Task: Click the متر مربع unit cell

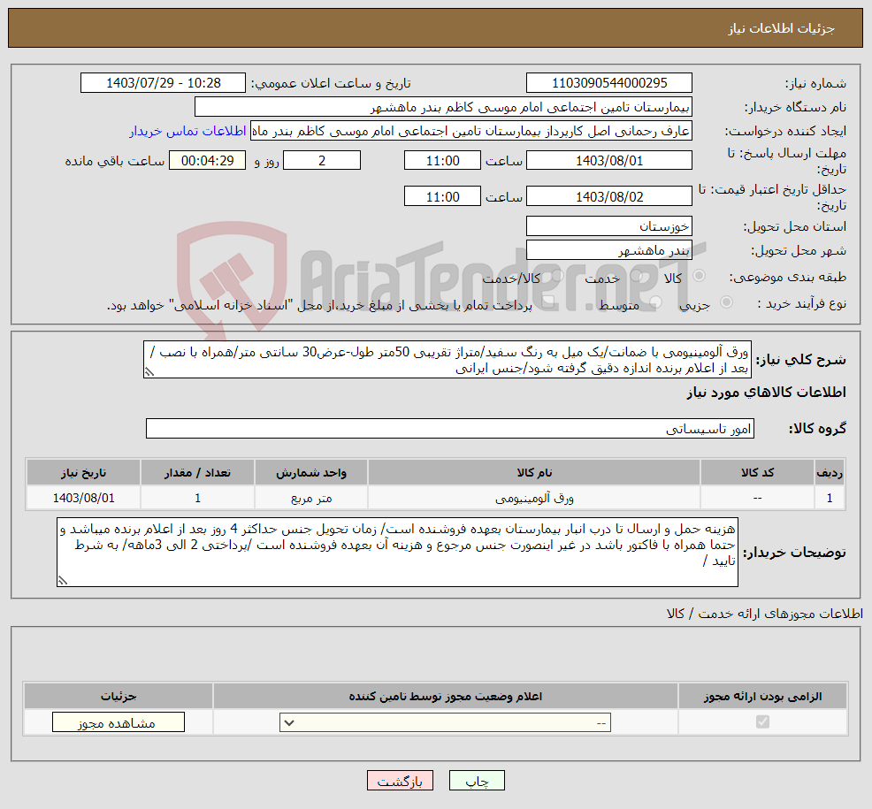Action: [x=311, y=498]
